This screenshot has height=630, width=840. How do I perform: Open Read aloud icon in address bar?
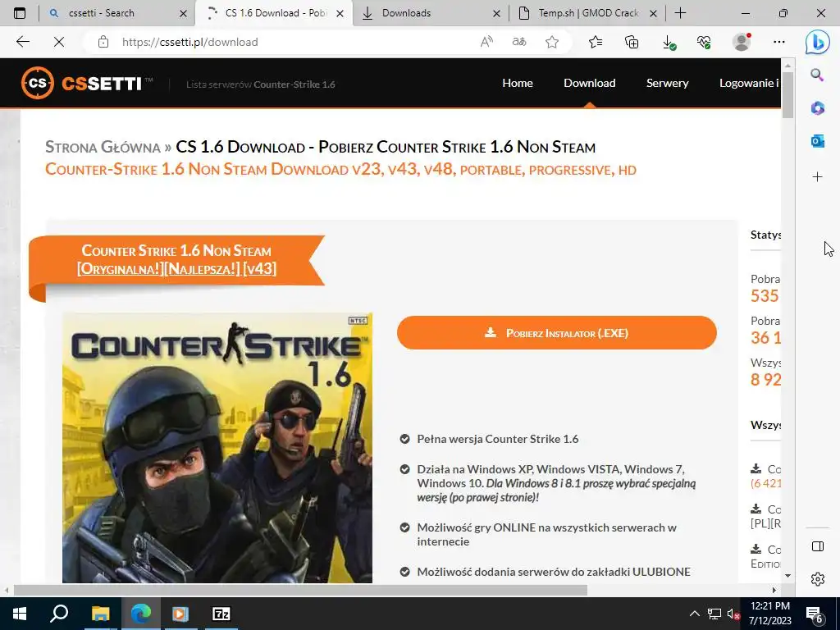tap(486, 42)
